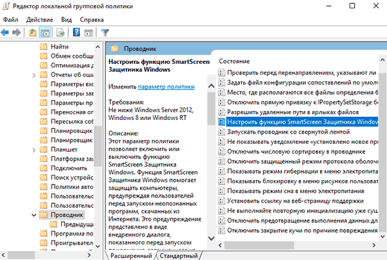
Task: Toggle the Show/Hide action pane icon
Action: 88,32
